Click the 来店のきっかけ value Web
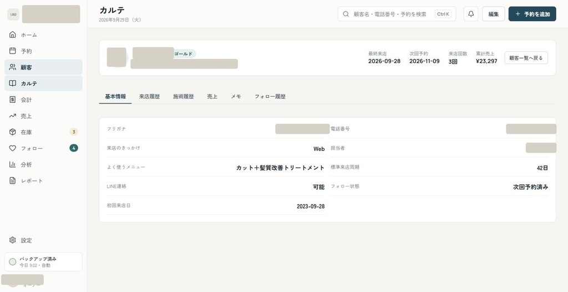Image resolution: width=568 pixels, height=292 pixels. pos(319,149)
